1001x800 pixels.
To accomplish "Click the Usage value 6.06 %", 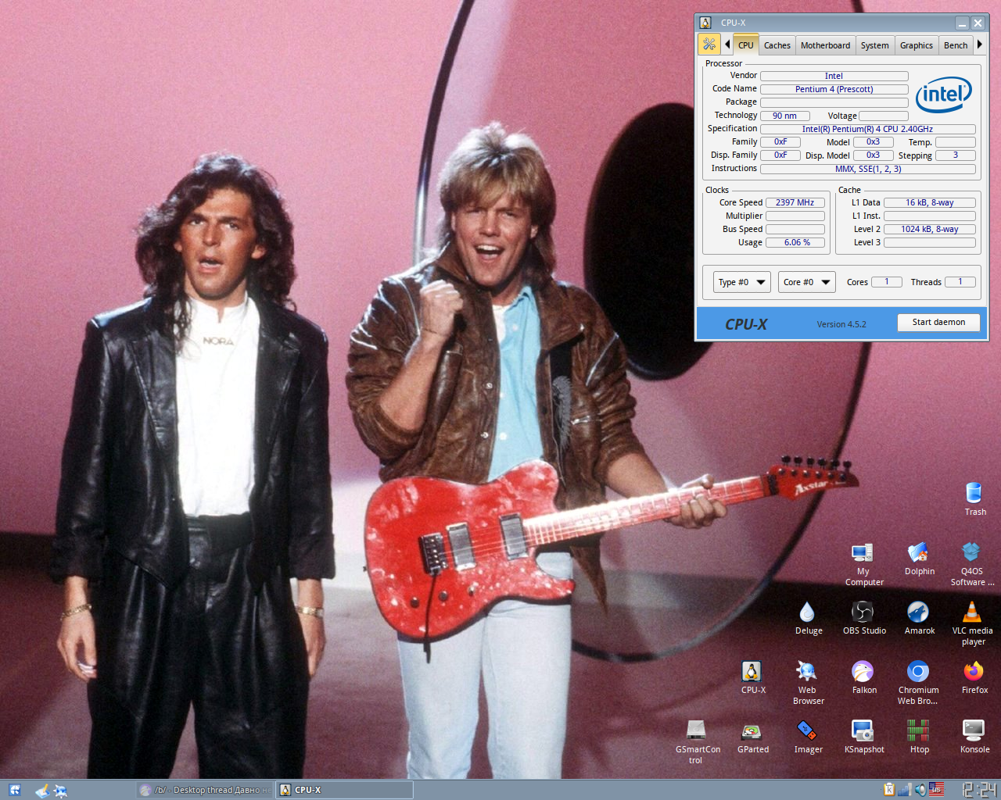I will tap(795, 242).
